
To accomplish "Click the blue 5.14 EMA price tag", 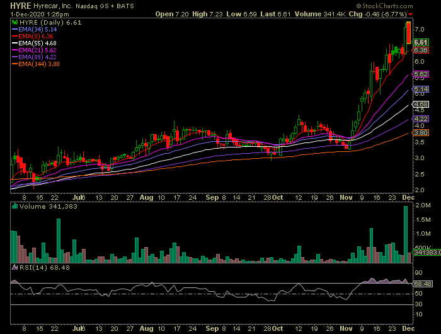I will 420,89.
